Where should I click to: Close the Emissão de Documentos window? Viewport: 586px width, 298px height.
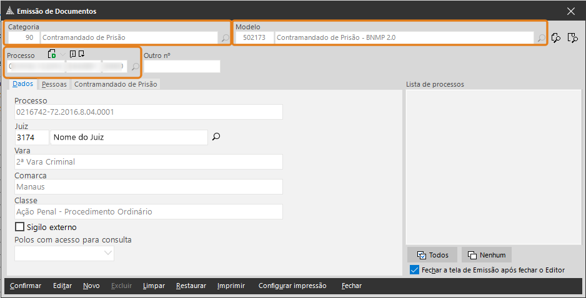[571, 11]
